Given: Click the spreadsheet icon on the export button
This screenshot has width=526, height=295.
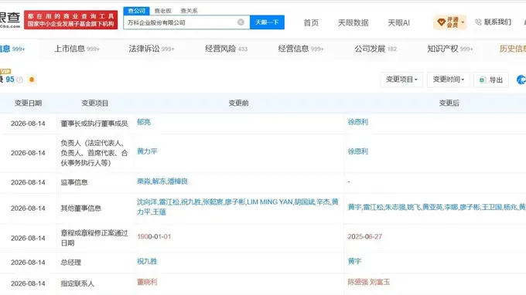Looking at the screenshot, I should coord(483,80).
